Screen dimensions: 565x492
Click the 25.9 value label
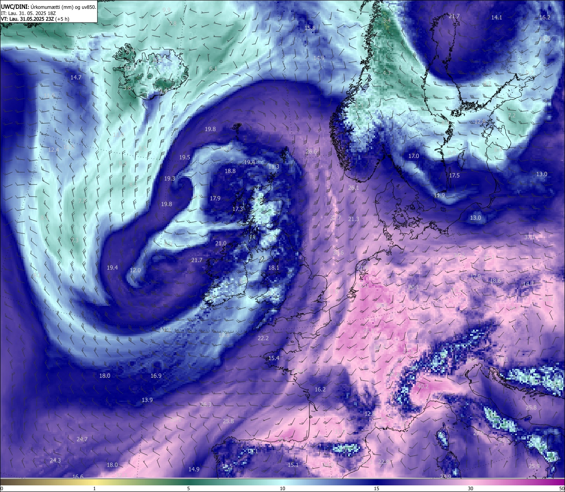534,466
